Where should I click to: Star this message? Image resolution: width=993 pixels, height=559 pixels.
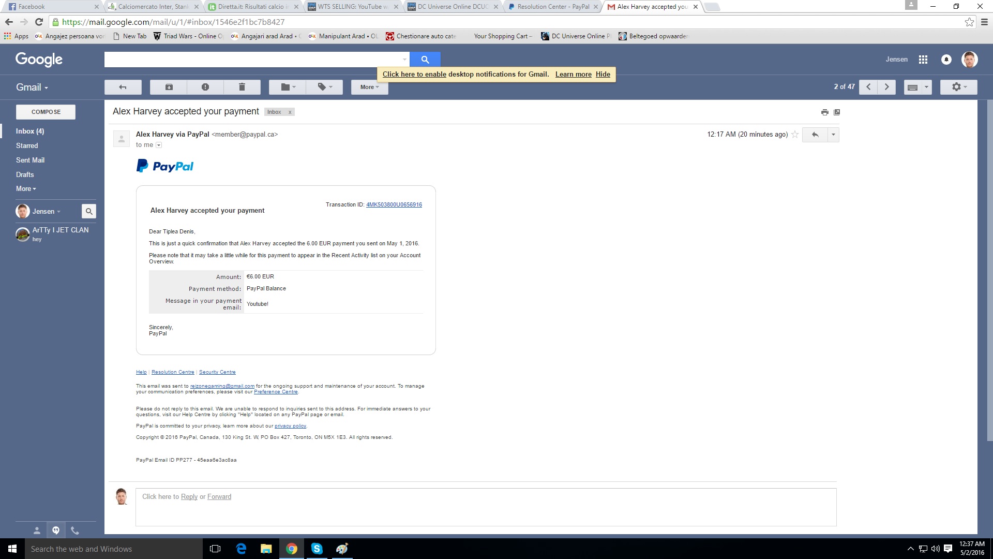795,135
